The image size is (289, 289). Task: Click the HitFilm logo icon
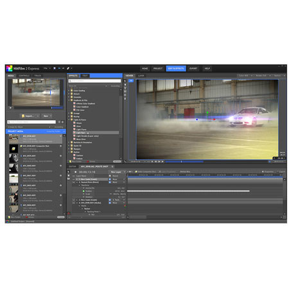tap(9, 68)
